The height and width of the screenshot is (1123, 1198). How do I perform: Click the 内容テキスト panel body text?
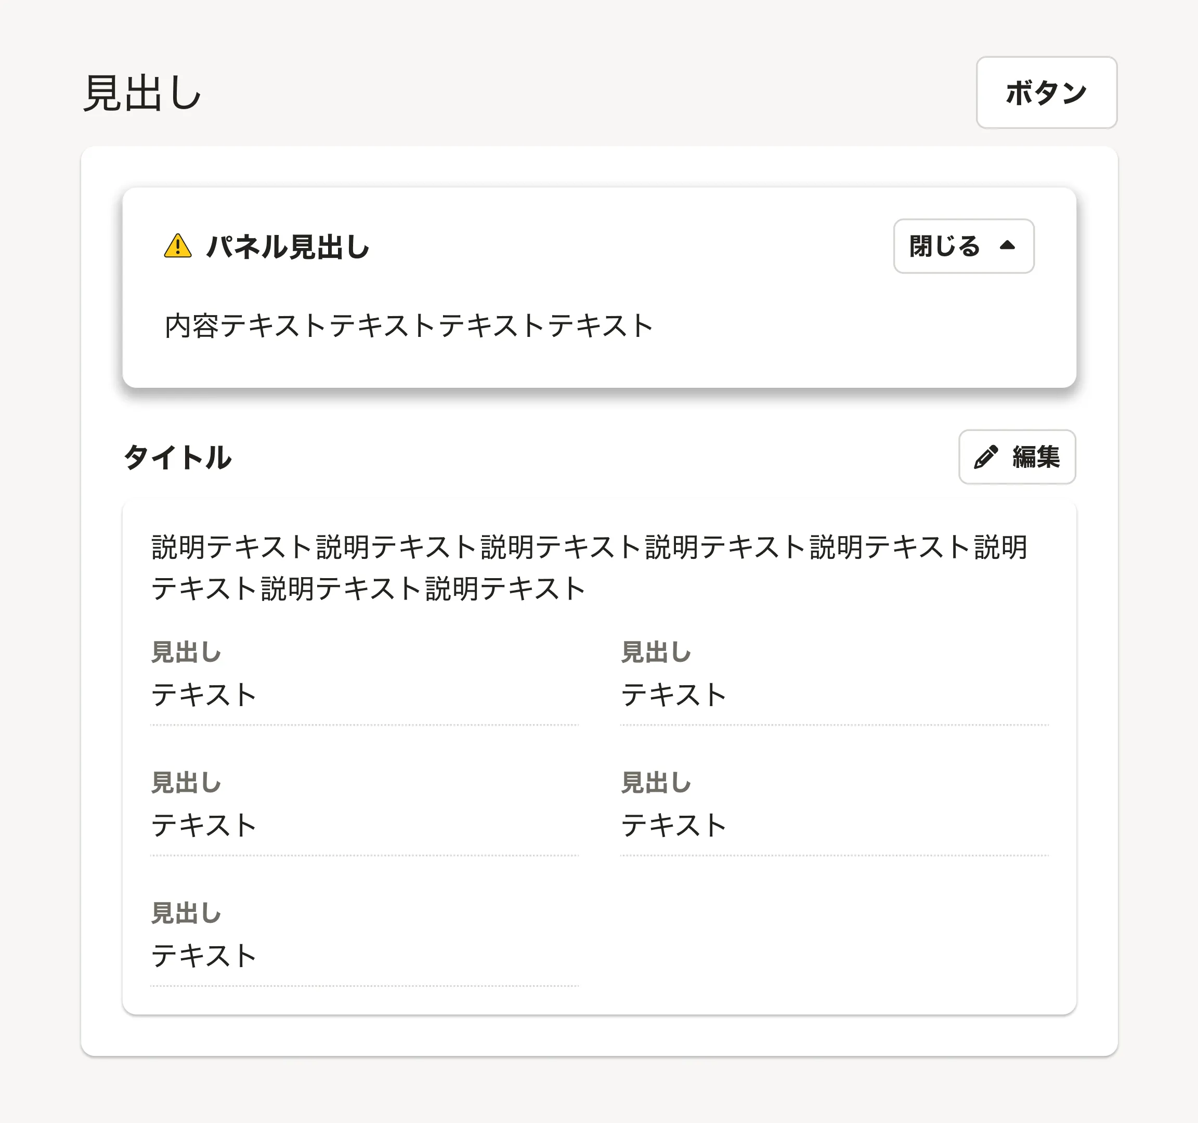click(409, 326)
